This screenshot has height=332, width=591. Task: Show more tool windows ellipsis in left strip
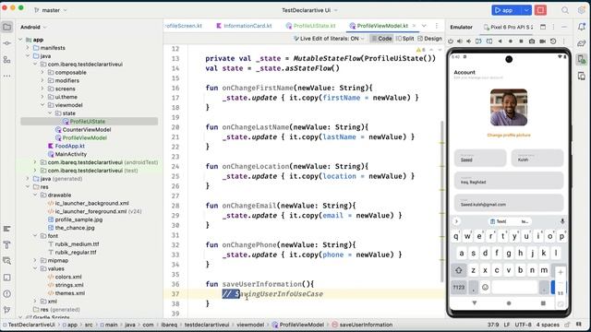point(6,76)
